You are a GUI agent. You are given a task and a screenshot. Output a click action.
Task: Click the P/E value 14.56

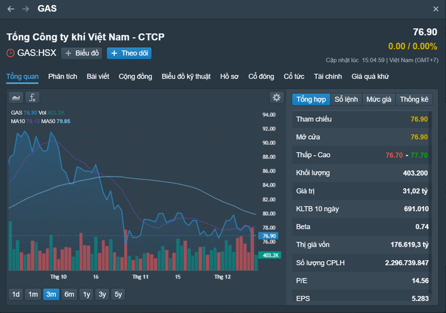[420, 280]
